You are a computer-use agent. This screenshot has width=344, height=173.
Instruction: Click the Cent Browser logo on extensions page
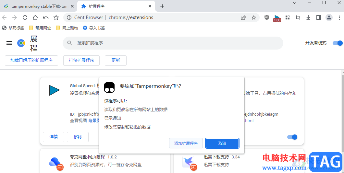(x=21, y=43)
